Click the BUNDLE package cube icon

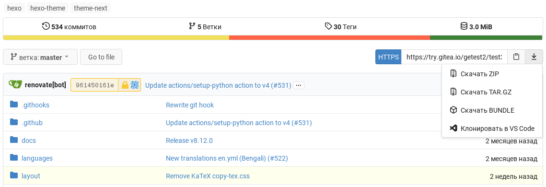tap(453, 110)
